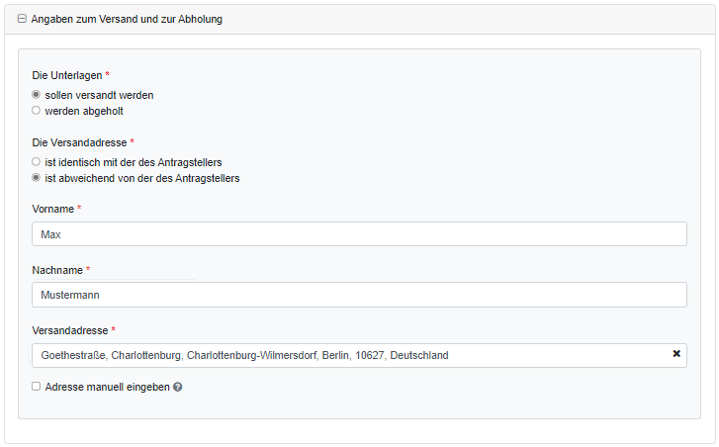Open help icon next to Adresse manuell eingeben

pos(178,388)
